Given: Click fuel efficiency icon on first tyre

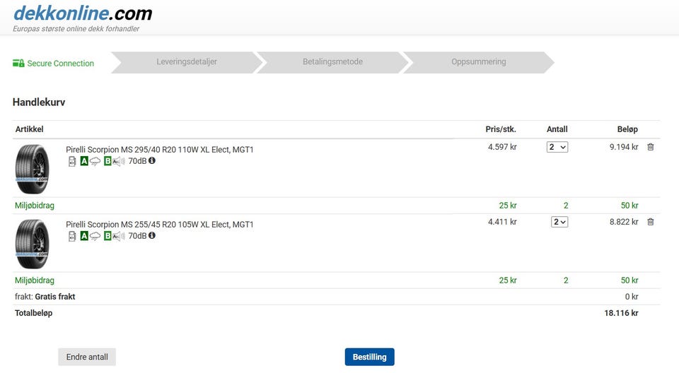Looking at the screenshot, I should click(x=72, y=161).
